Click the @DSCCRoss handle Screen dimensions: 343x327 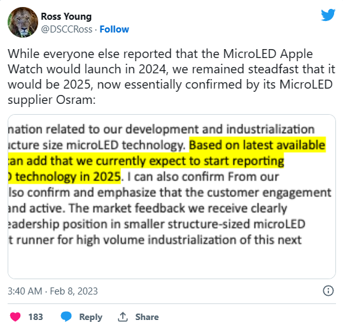pyautogui.click(x=67, y=29)
